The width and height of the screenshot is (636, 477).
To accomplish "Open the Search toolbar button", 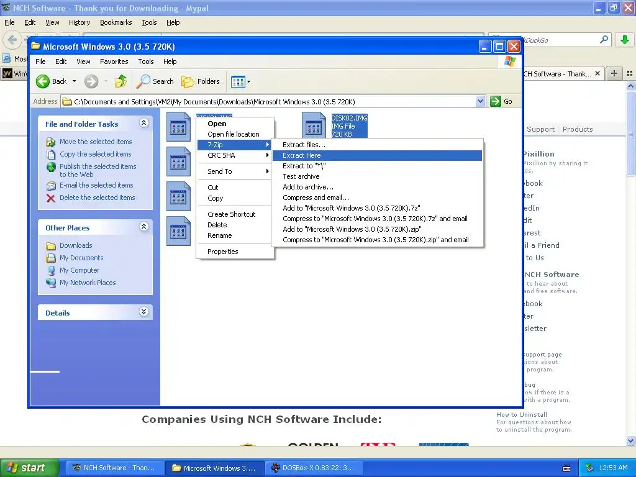I will coord(155,81).
